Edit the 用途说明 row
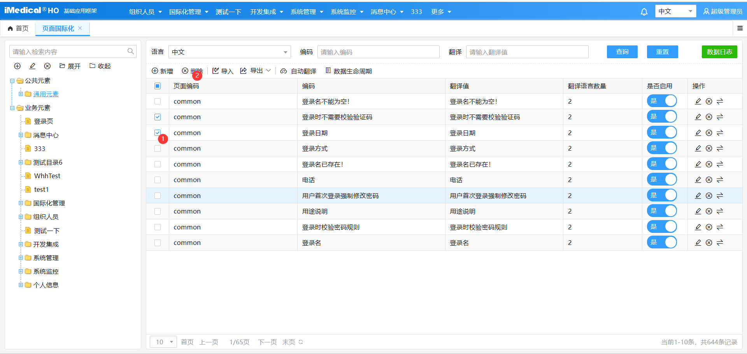Image resolution: width=747 pixels, height=354 pixels. (x=698, y=211)
